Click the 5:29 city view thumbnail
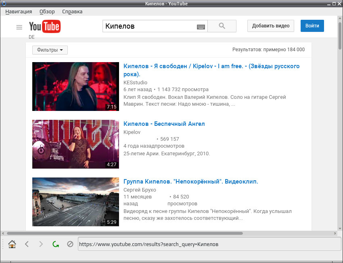The height and width of the screenshot is (263, 343). 76,202
